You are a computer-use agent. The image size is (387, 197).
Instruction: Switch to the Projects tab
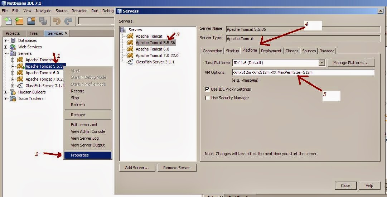click(13, 33)
